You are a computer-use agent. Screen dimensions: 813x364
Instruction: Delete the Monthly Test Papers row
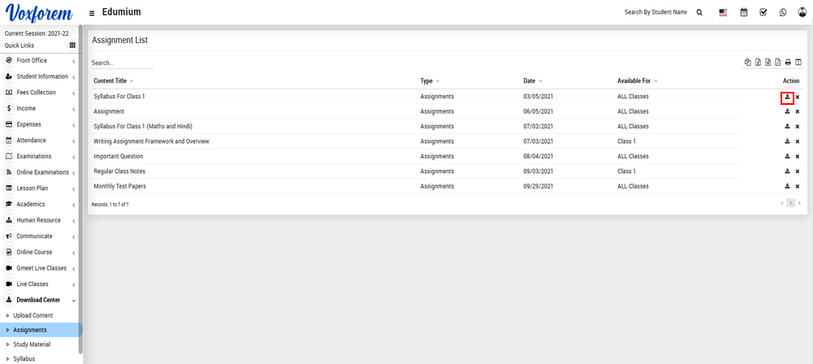798,186
